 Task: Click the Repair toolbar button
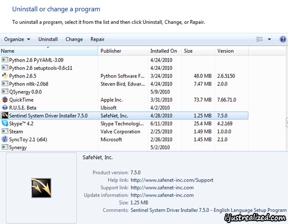pyautogui.click(x=98, y=39)
